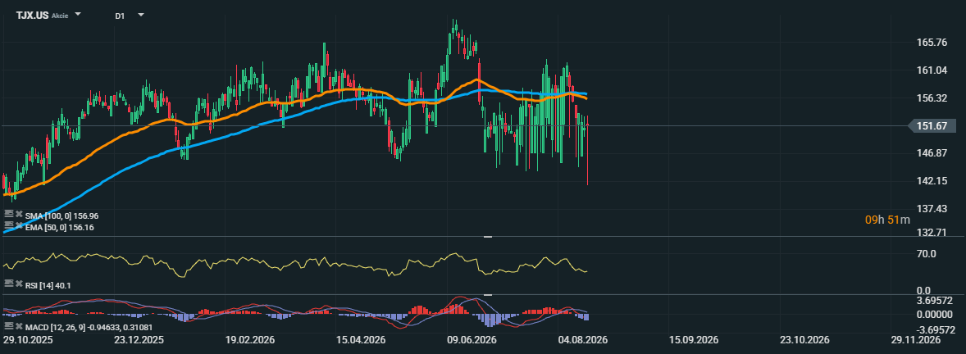966x354 pixels.
Task: Open settings icon for RSI [14] indicator
Action: click(x=9, y=284)
